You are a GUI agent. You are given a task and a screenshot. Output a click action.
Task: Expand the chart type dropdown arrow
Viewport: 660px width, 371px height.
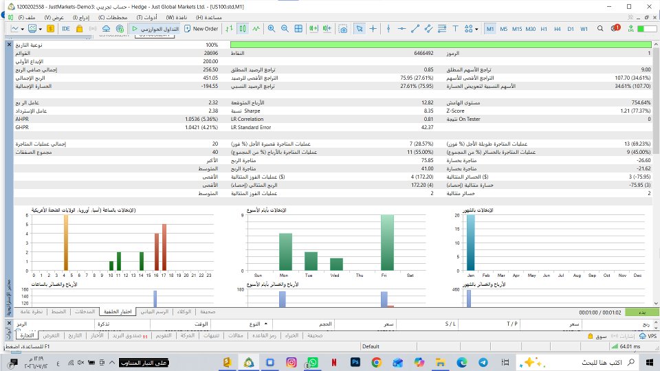(x=22, y=29)
